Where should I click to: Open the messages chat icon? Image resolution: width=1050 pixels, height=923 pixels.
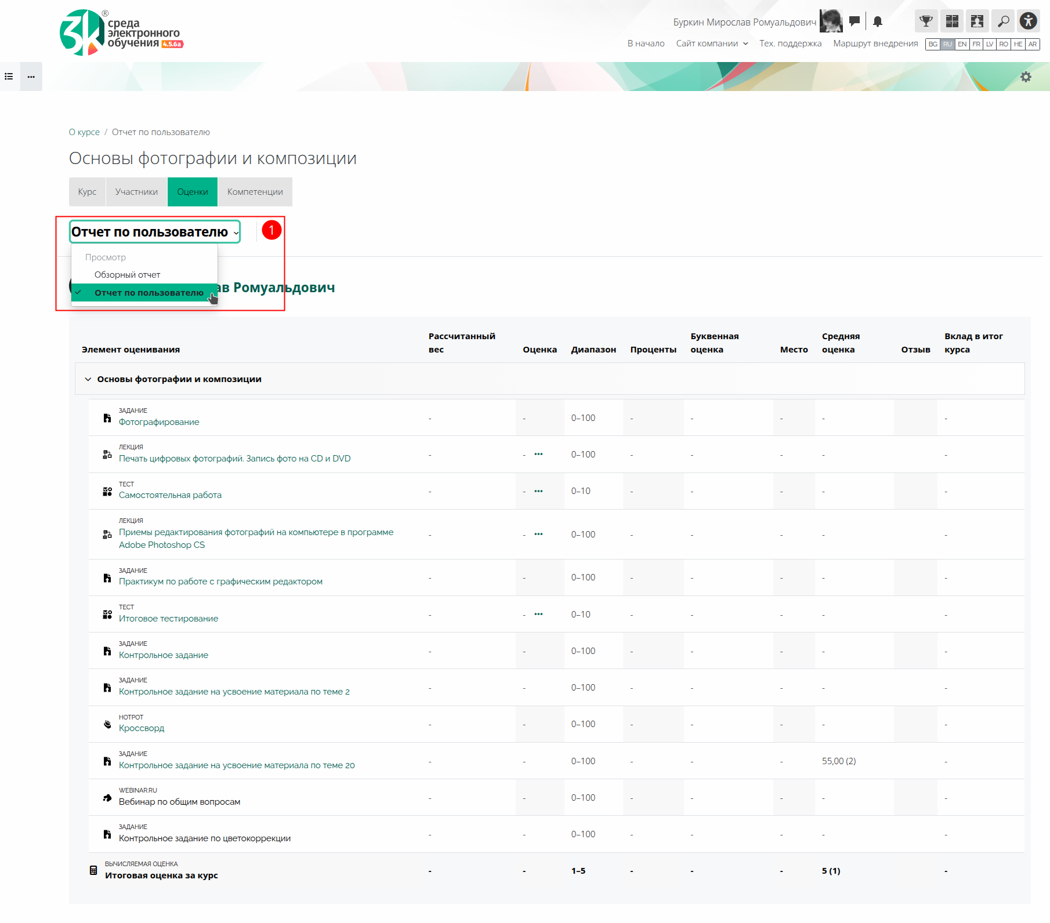854,21
